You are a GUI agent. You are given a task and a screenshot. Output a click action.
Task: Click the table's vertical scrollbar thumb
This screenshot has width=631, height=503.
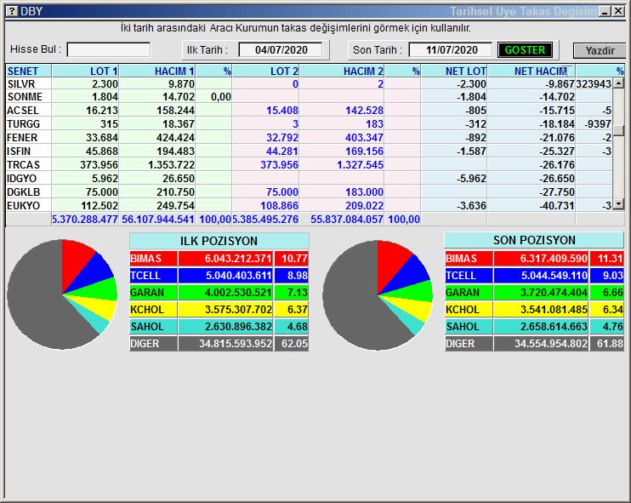point(619,130)
